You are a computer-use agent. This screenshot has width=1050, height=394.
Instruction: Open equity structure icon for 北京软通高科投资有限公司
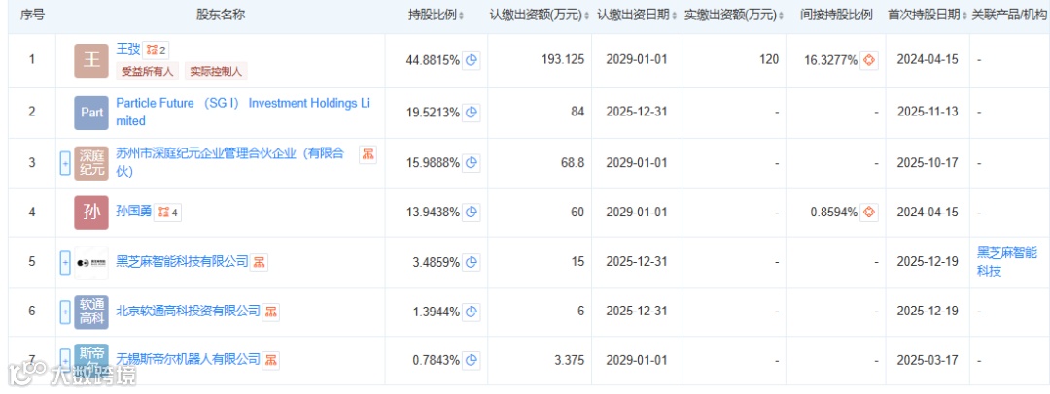(x=270, y=312)
